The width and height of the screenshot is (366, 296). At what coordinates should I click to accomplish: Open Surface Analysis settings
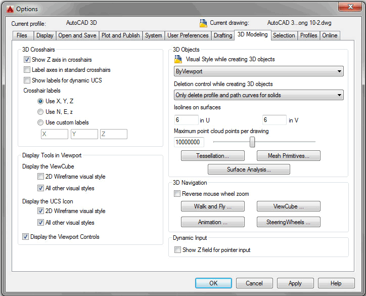pos(249,170)
